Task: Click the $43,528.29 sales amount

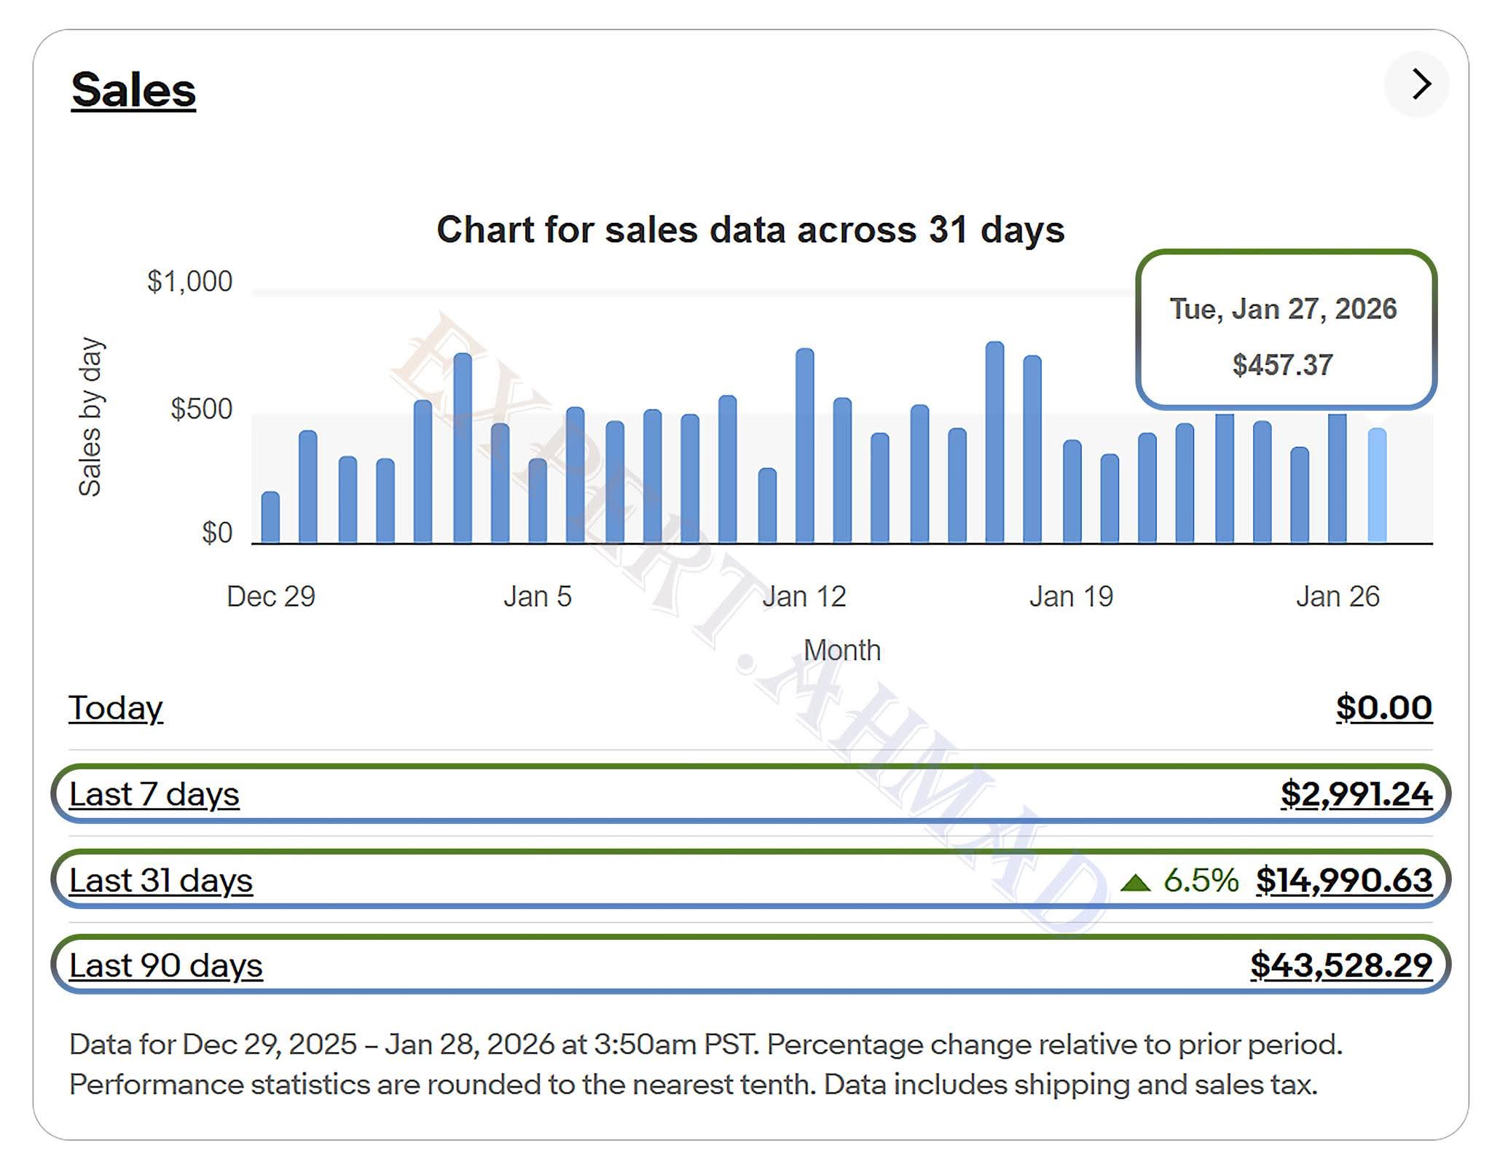Action: point(1340,965)
